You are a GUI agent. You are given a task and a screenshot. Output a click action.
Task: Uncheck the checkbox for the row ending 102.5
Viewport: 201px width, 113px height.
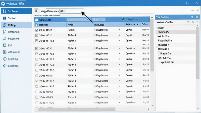pyautogui.click(x=36, y=30)
